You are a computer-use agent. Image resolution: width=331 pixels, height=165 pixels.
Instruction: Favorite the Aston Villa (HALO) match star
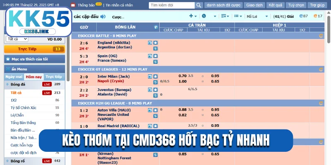coord(156,110)
